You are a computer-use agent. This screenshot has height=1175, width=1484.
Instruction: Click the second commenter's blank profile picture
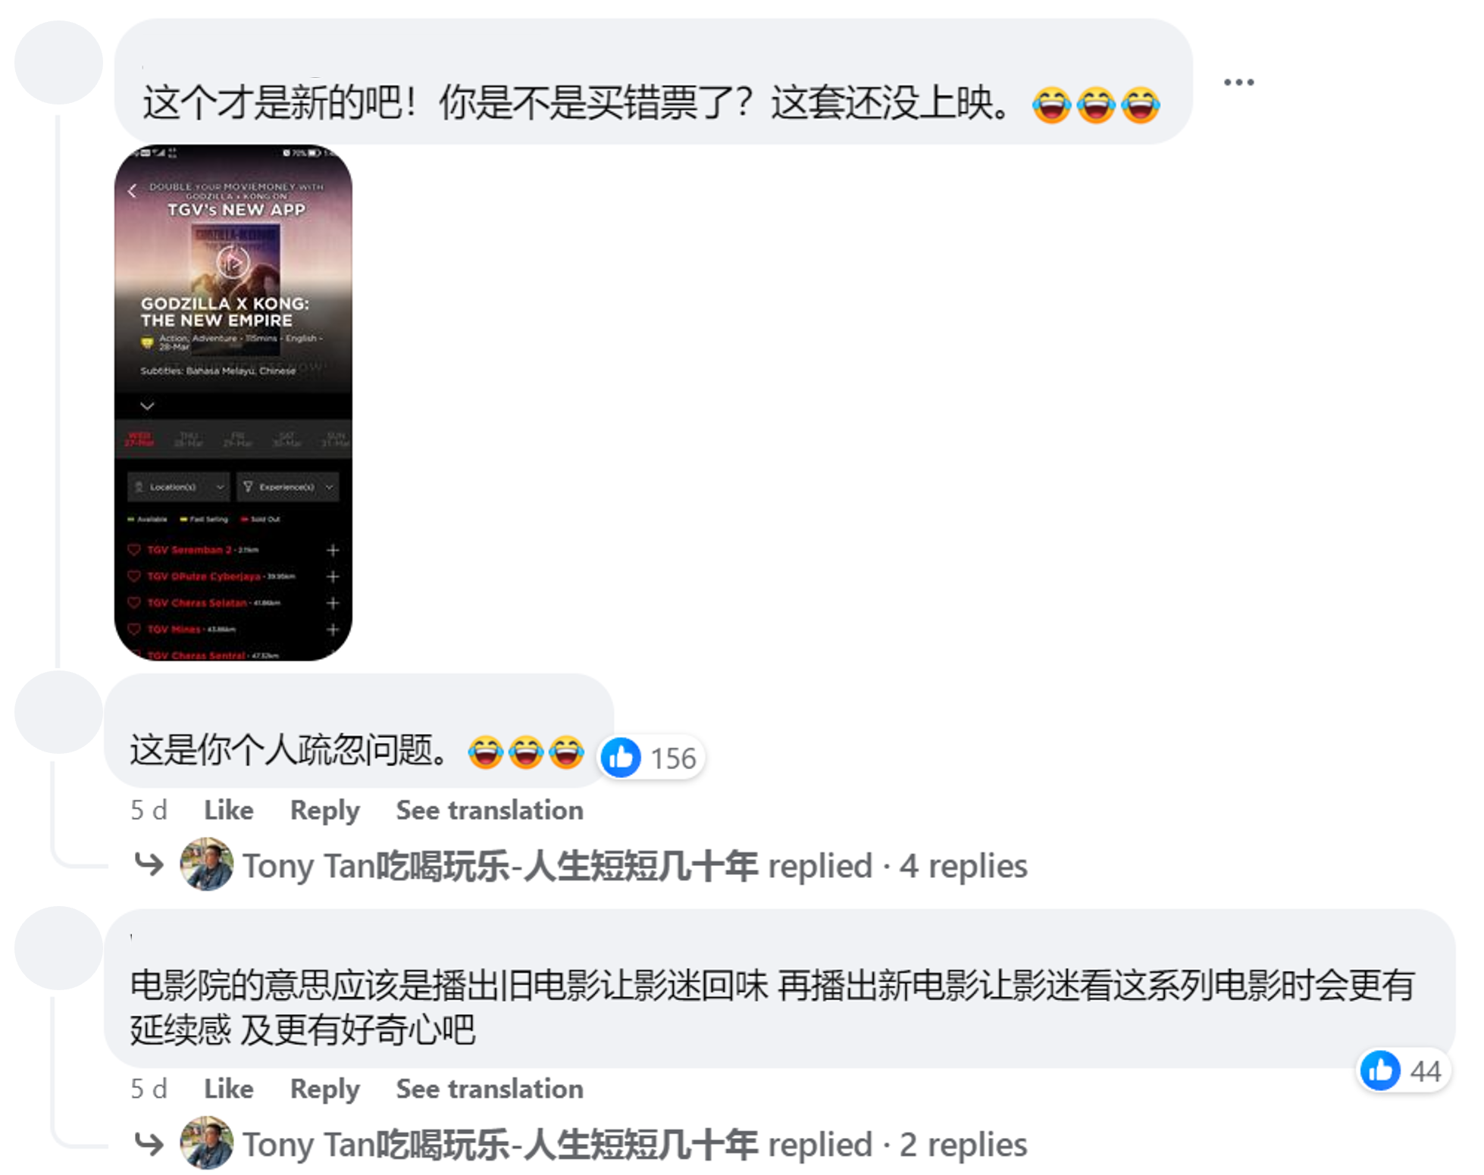[58, 712]
